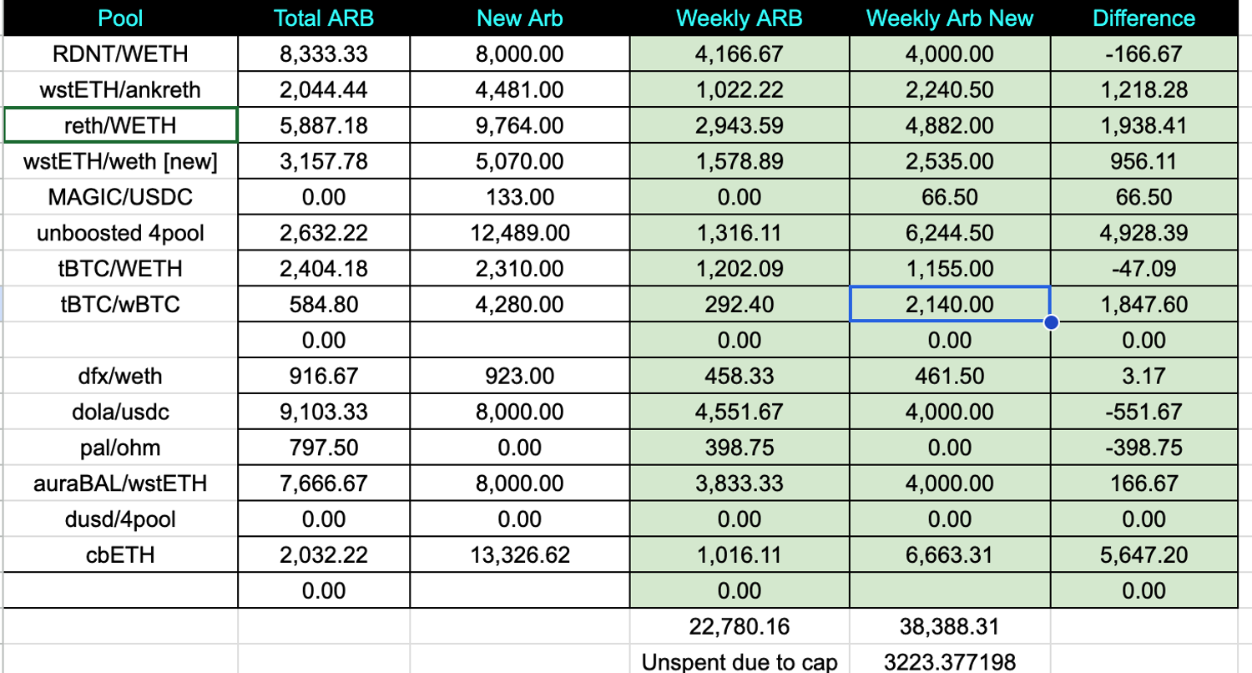Click the MAGIC/USDC pool name cell

click(x=121, y=197)
